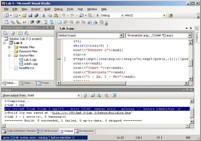
Task: Switch to the Lab 3.cpp editor tab
Action: pyautogui.click(x=67, y=28)
